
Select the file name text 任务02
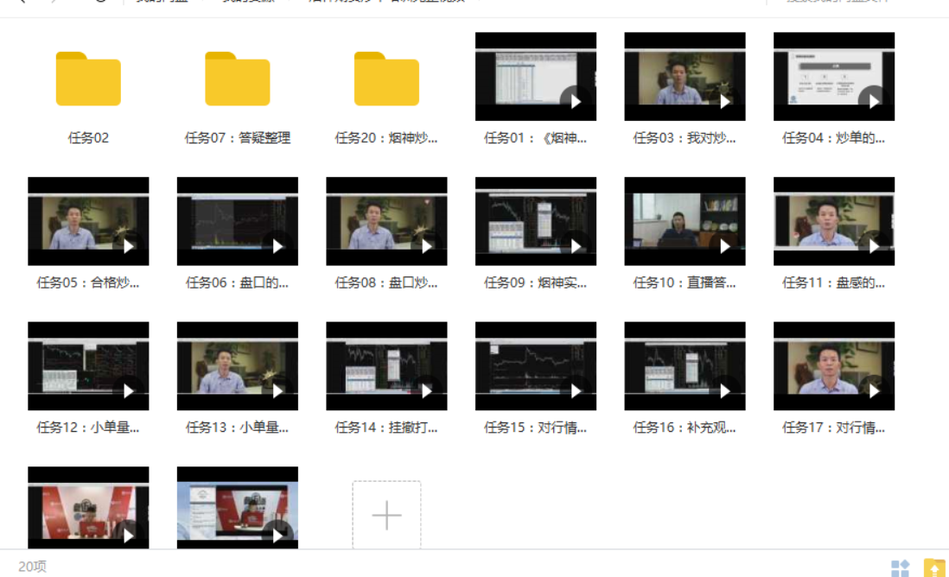click(88, 138)
